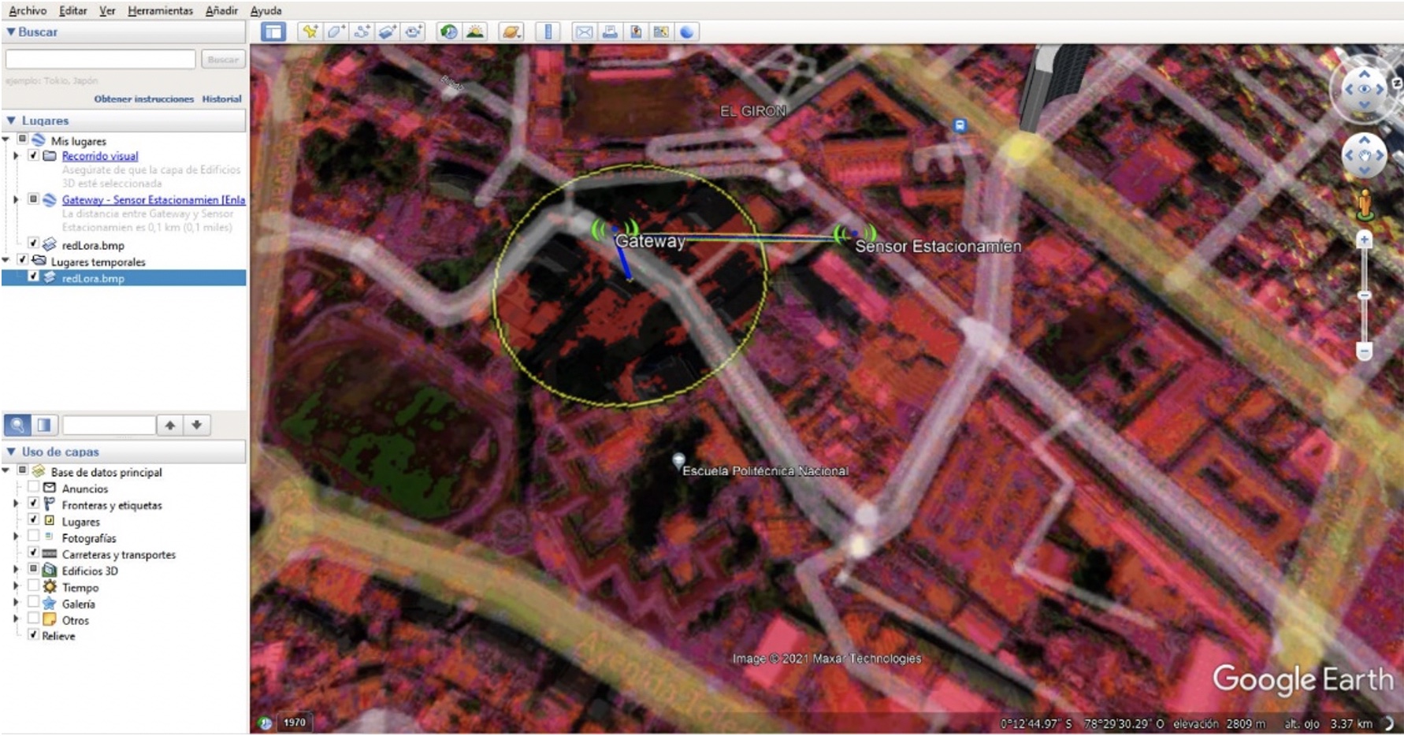The width and height of the screenshot is (1404, 736).
Task: Open the planet switcher (Saturn icon)
Action: pos(511,32)
